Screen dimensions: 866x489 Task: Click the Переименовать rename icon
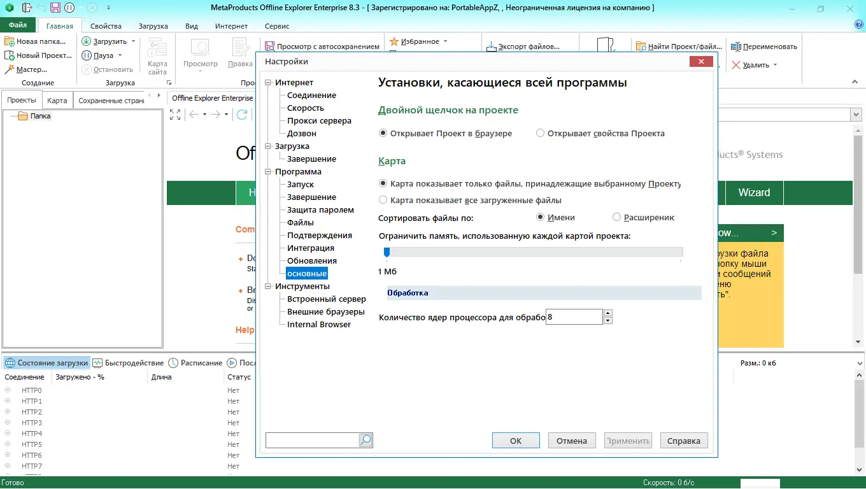click(x=736, y=46)
